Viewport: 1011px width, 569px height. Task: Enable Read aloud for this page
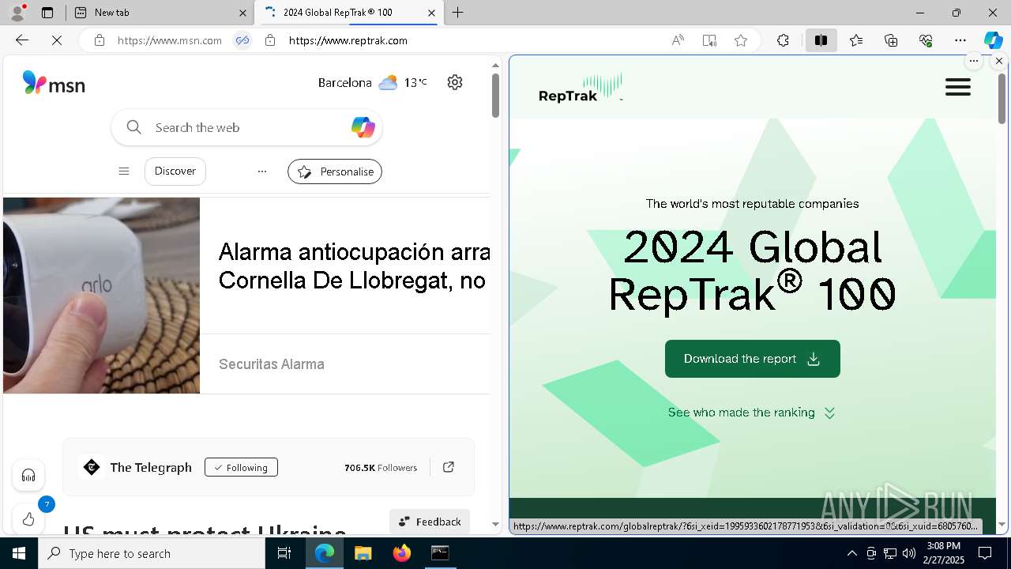pos(678,40)
